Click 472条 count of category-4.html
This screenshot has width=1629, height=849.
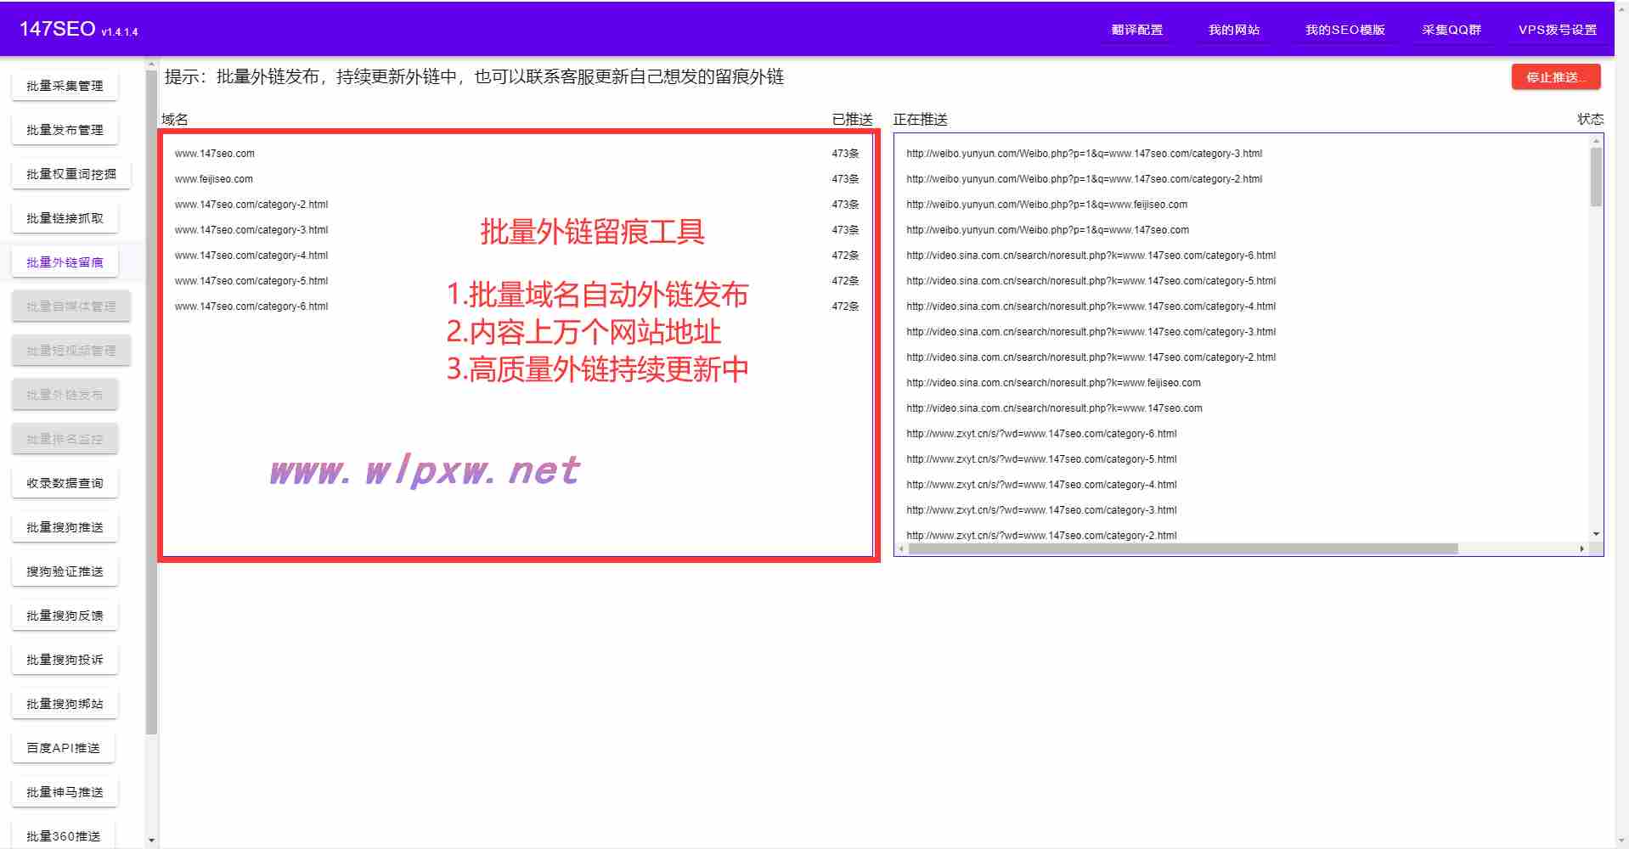point(845,256)
